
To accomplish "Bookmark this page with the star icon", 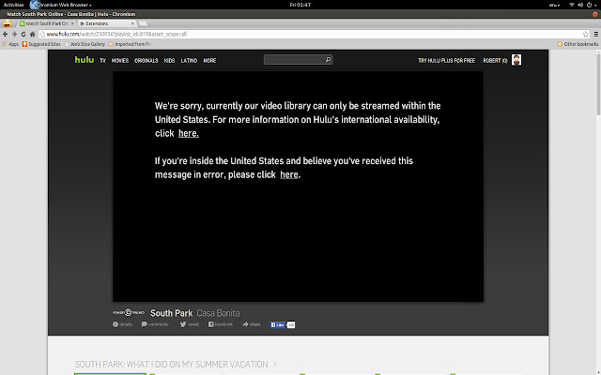I will click(586, 34).
